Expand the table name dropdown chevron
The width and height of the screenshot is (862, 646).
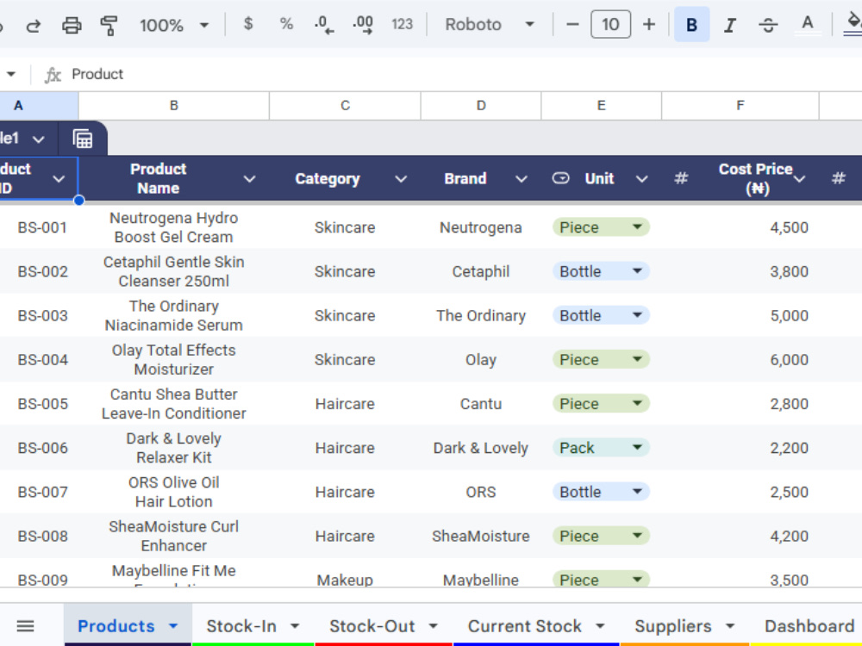tap(39, 140)
